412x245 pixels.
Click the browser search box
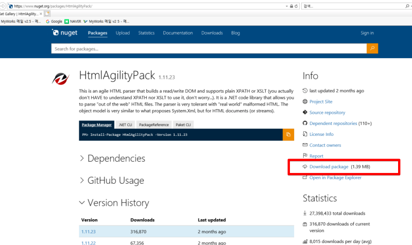[353, 6]
